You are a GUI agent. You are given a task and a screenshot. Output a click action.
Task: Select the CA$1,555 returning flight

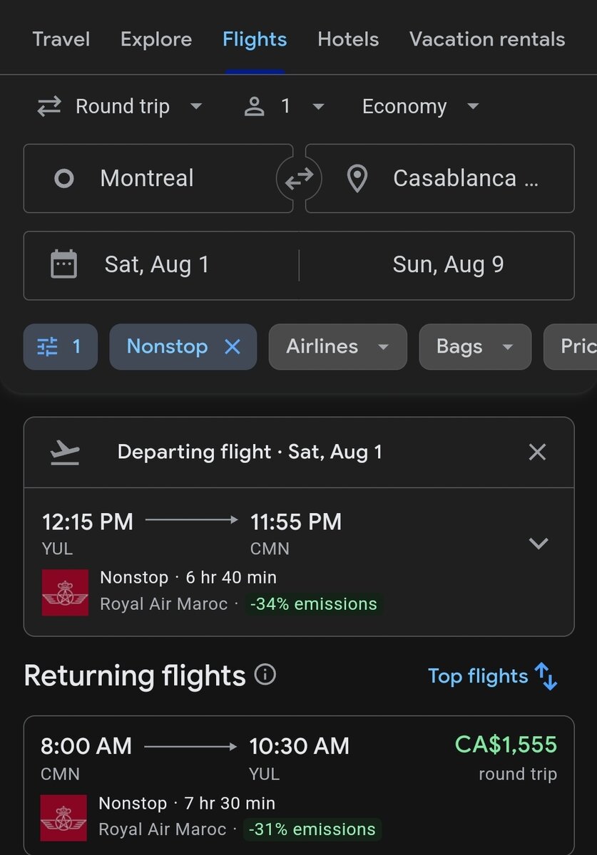pyautogui.click(x=299, y=784)
